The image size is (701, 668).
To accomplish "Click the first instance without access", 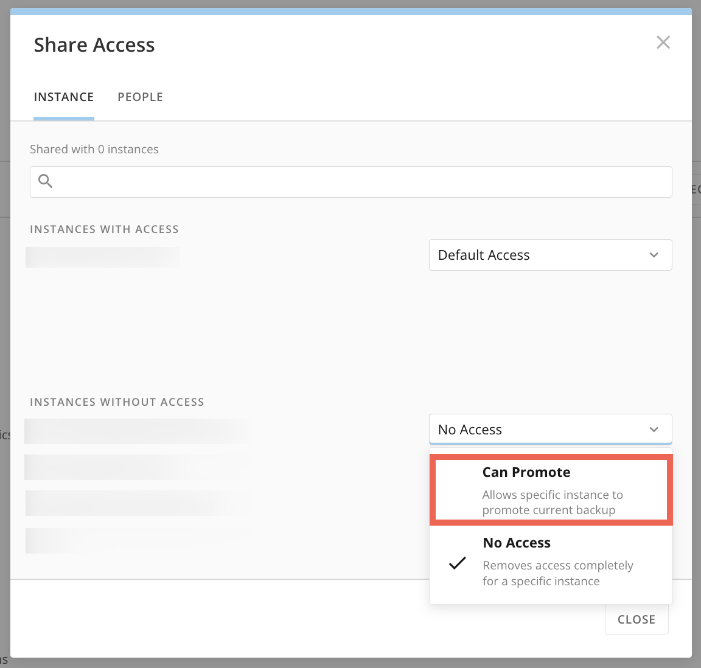I will [x=137, y=431].
